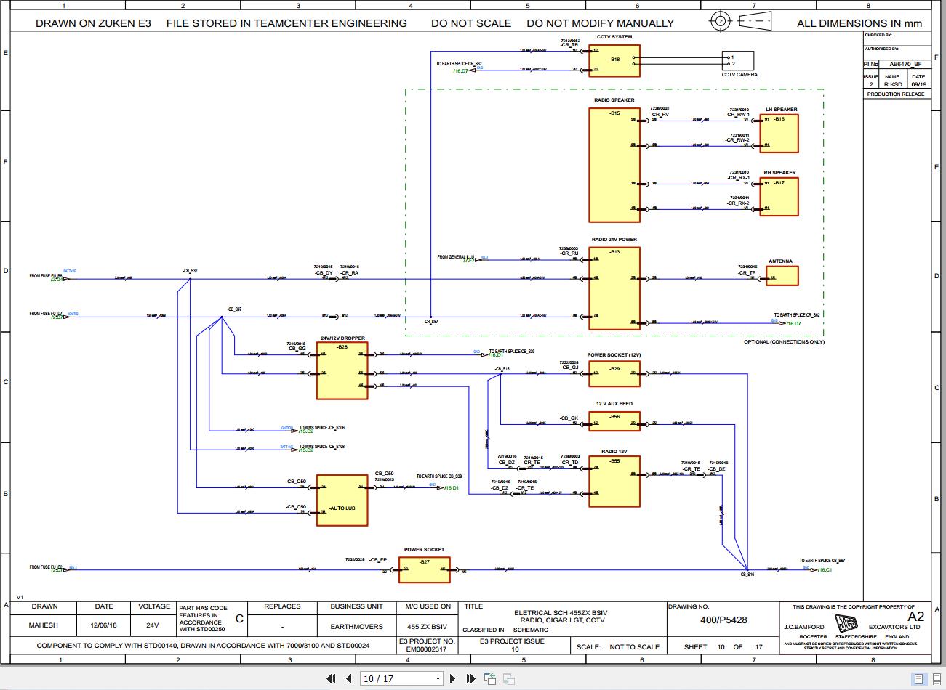The width and height of the screenshot is (946, 690).
Task: Open the /16.D2 WMS splice link
Action: [x=306, y=431]
